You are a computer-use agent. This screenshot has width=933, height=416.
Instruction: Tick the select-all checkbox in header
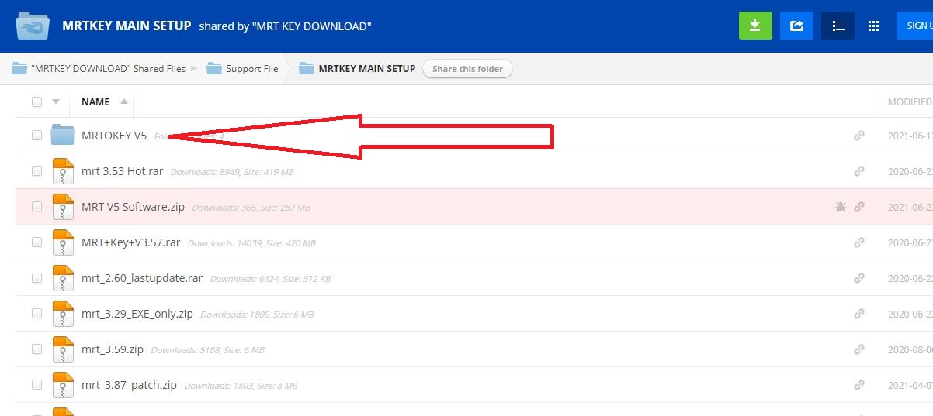[x=36, y=101]
